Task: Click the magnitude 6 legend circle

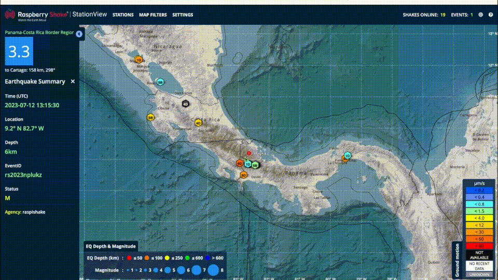Action: [x=181, y=270]
